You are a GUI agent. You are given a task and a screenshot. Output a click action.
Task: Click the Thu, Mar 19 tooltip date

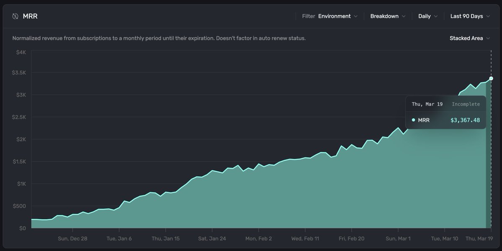427,104
